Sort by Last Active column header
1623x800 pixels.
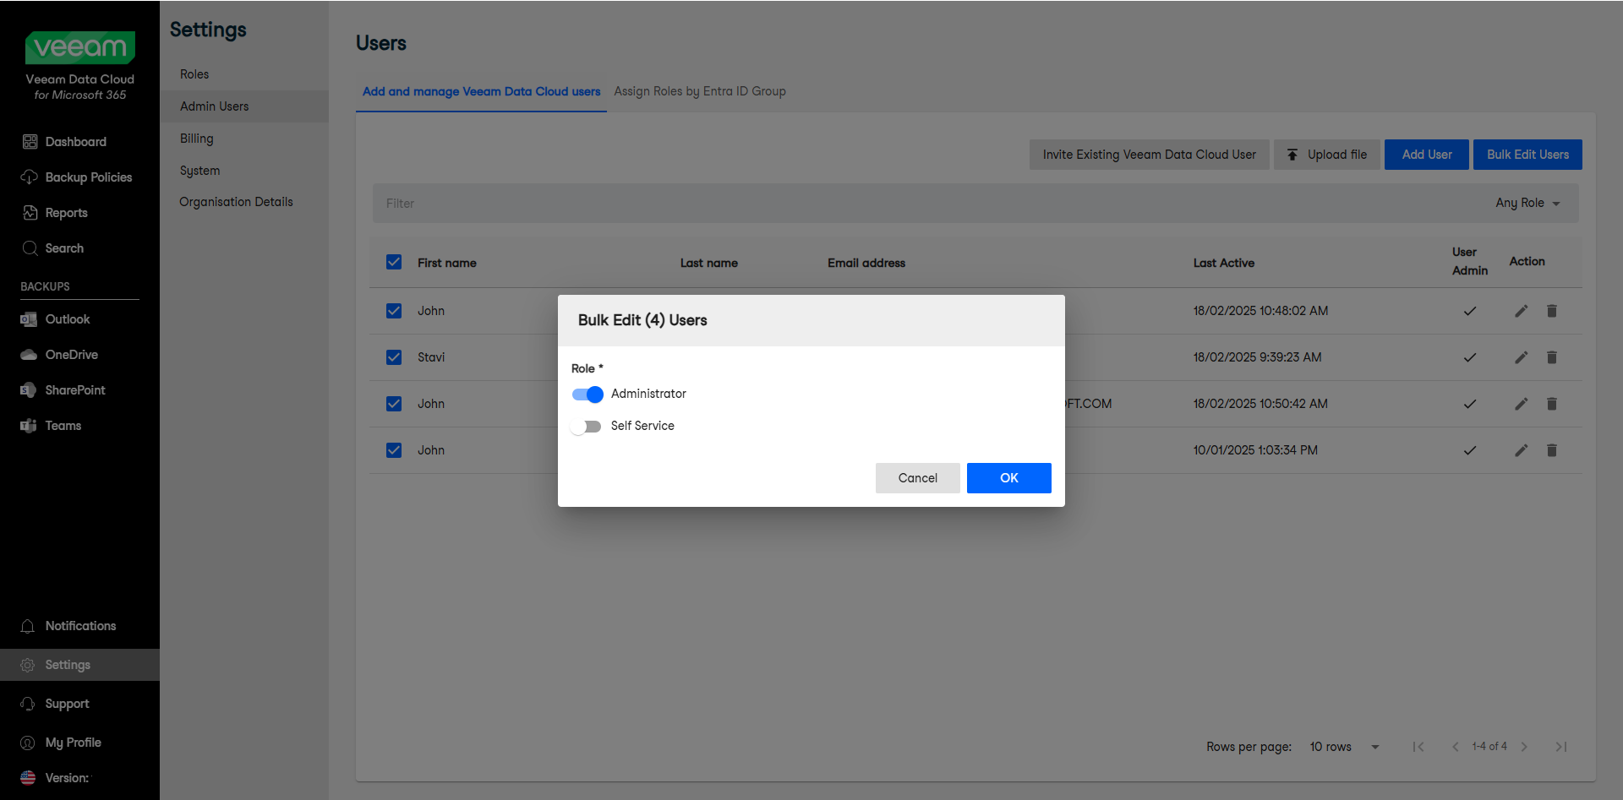click(1224, 263)
